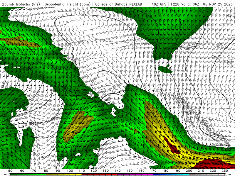
Task: Click the 10380 height contour label
Action: point(115,124)
